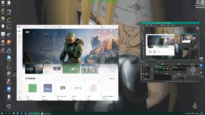
Task: Open source Filters button above OBS docks
Action: point(163,62)
